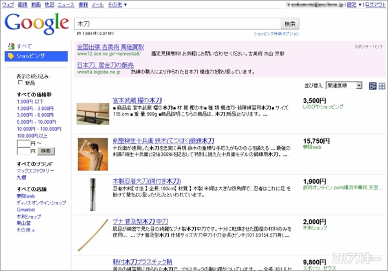Open thumbnail of ブナ 普及型木刀
Viewport: 388px width, 271px height.
coord(92,235)
